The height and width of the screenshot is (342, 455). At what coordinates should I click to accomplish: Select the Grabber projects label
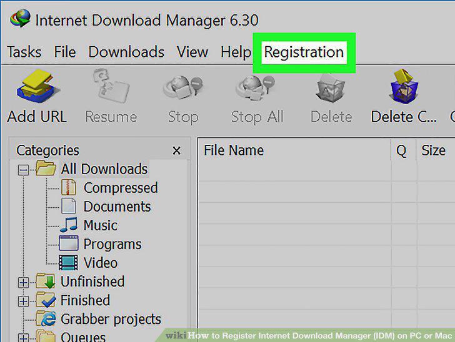(111, 320)
